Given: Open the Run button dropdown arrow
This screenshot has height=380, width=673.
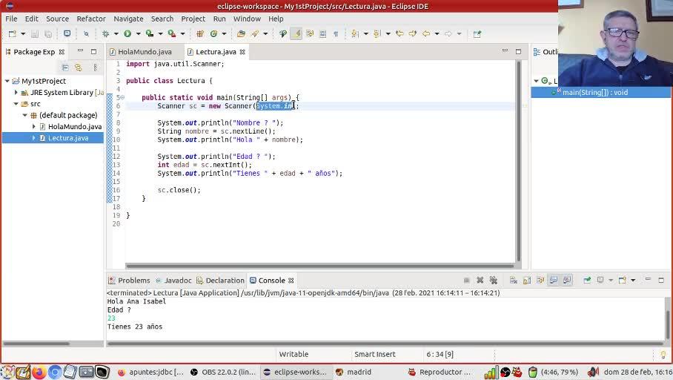Looking at the screenshot, I should point(137,33).
